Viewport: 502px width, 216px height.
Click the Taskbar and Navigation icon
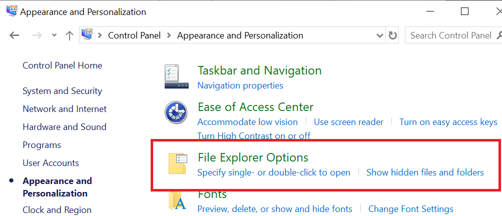176,76
